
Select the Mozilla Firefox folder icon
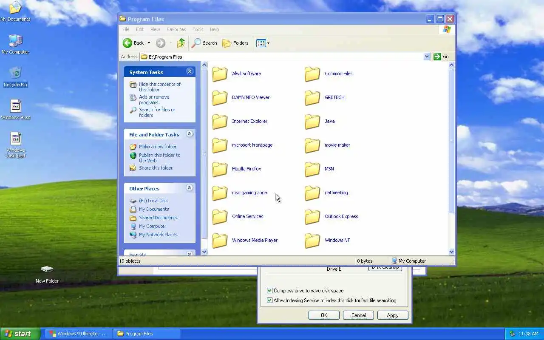pyautogui.click(x=220, y=169)
